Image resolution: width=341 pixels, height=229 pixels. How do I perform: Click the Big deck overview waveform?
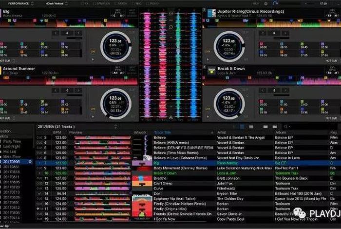click(x=69, y=23)
